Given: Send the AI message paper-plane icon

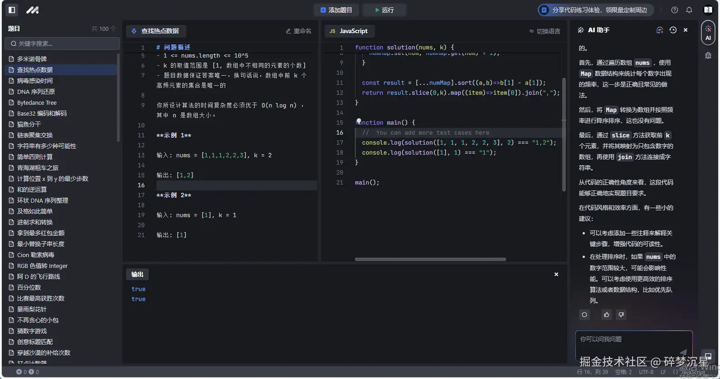Looking at the screenshot, I should [x=683, y=352].
